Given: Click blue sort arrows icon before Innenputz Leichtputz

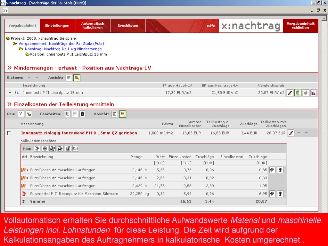Looking at the screenshot, I should (x=17, y=93).
